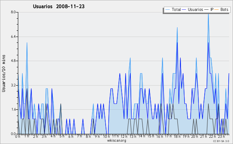This screenshot has width=233, height=144.
Task: Click the '21 h' x-axis label
Action: click(x=203, y=137)
